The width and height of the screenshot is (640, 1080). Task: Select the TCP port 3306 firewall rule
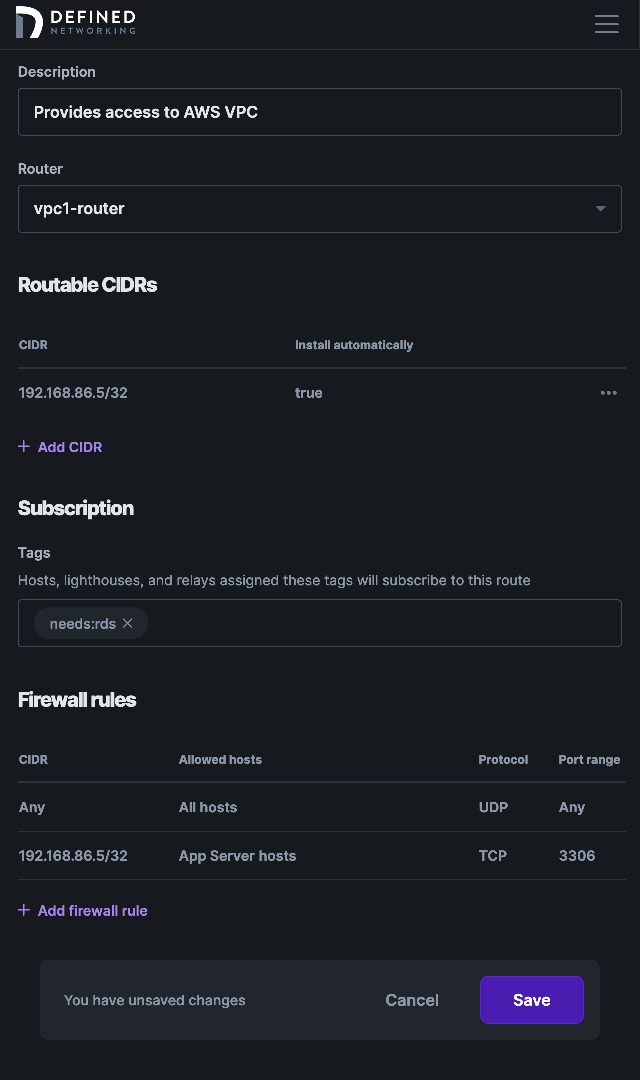pyautogui.click(x=319, y=856)
